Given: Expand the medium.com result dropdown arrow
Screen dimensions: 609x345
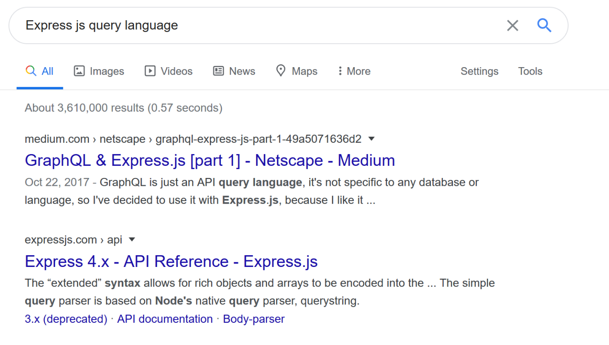Looking at the screenshot, I should pyautogui.click(x=371, y=139).
